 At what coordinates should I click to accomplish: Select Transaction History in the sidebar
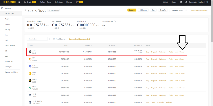pos(11,72)
